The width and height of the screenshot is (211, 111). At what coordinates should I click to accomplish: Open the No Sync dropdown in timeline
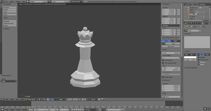click(91, 109)
